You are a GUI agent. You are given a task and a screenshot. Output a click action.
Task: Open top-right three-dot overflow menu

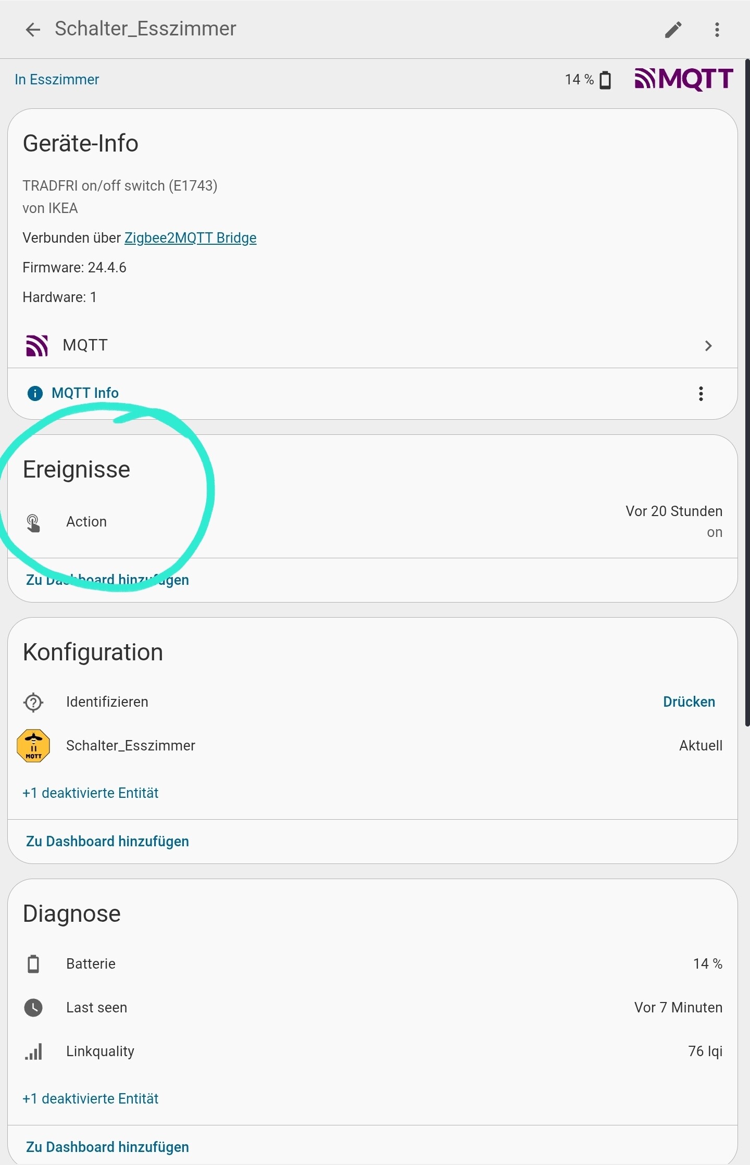click(717, 30)
